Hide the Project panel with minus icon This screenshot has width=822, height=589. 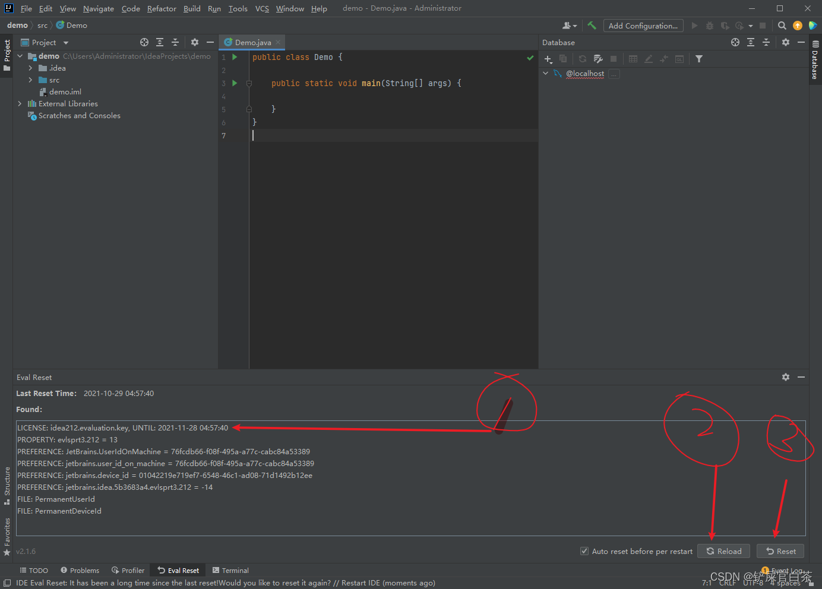point(210,42)
